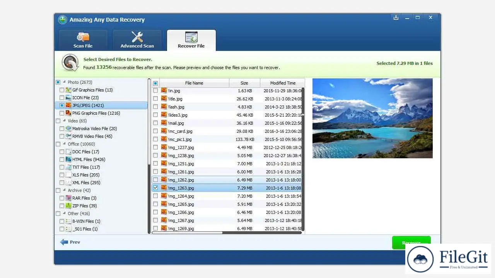Click the !mg_1251.jpg file icon
The height and width of the screenshot is (278, 495).
(164, 164)
